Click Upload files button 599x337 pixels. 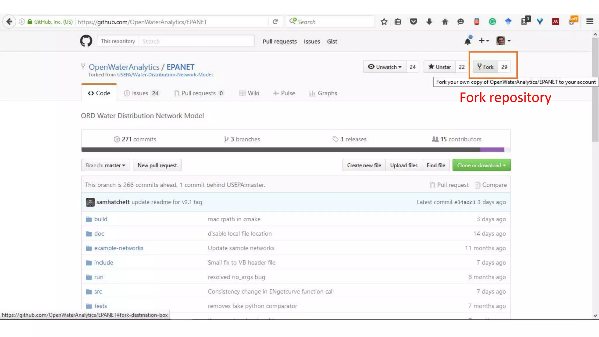(x=404, y=165)
